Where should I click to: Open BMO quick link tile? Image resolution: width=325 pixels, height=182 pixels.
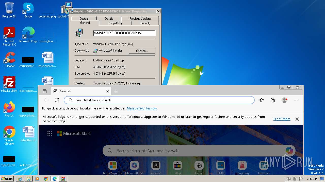point(221,168)
